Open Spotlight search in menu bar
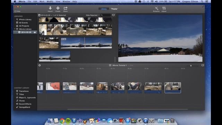 [x=202, y=1]
